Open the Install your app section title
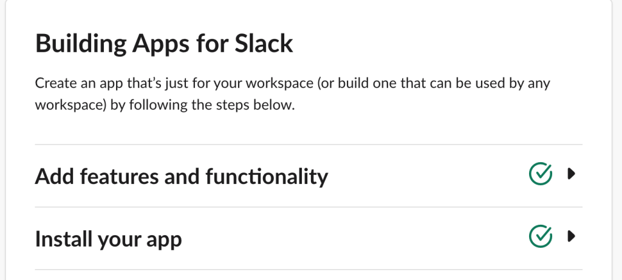 pos(108,239)
